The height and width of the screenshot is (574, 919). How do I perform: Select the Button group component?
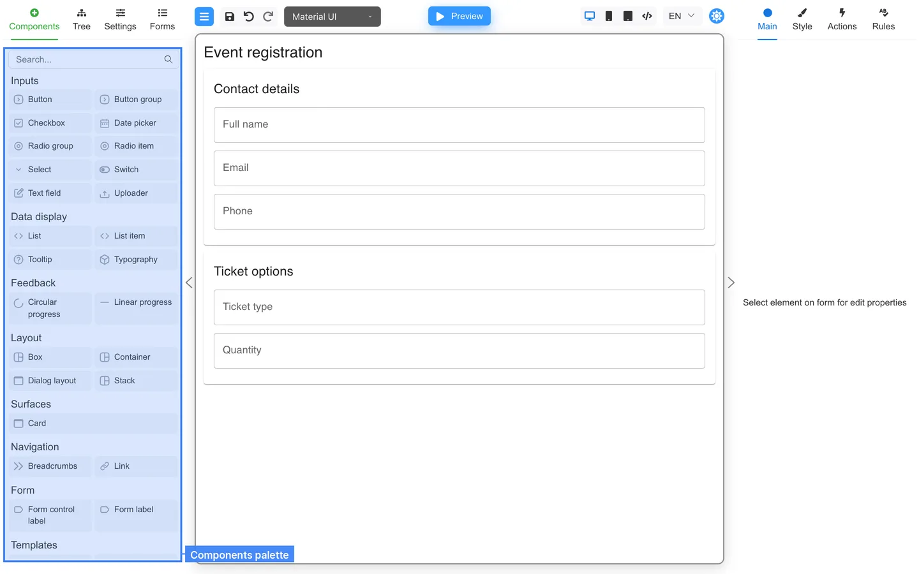(136, 99)
